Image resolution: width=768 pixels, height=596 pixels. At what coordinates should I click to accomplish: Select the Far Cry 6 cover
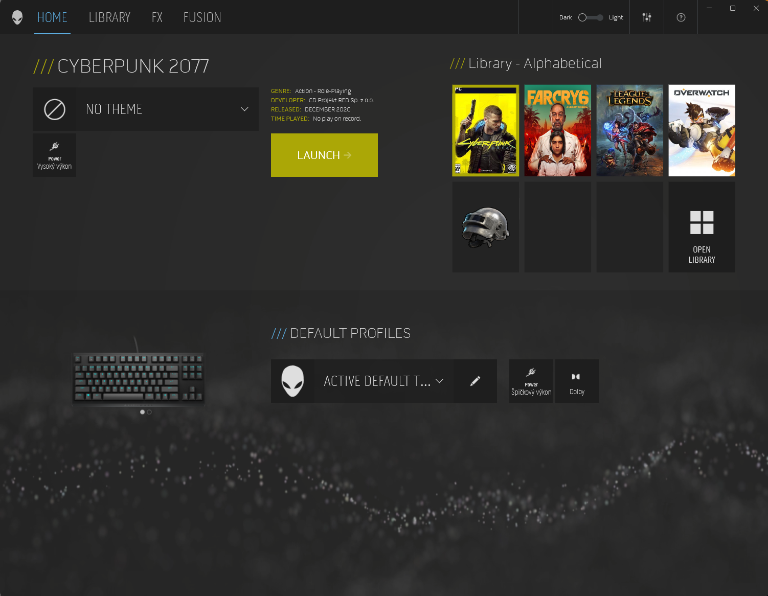(x=558, y=130)
